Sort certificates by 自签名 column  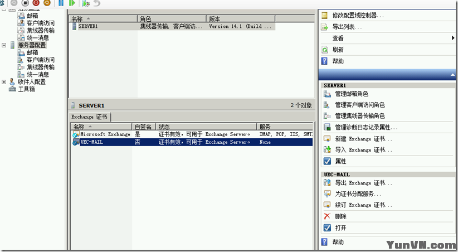point(144,127)
